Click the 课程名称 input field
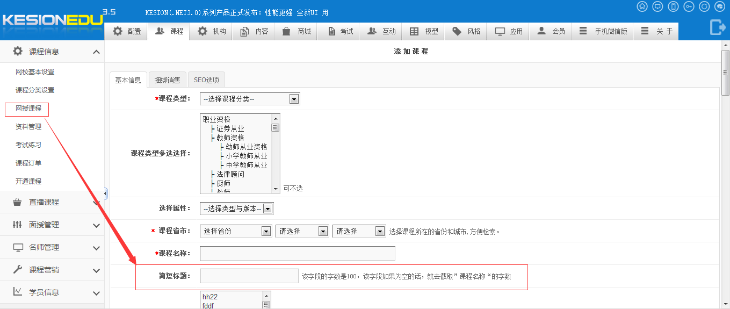This screenshot has width=730, height=309. [297, 253]
